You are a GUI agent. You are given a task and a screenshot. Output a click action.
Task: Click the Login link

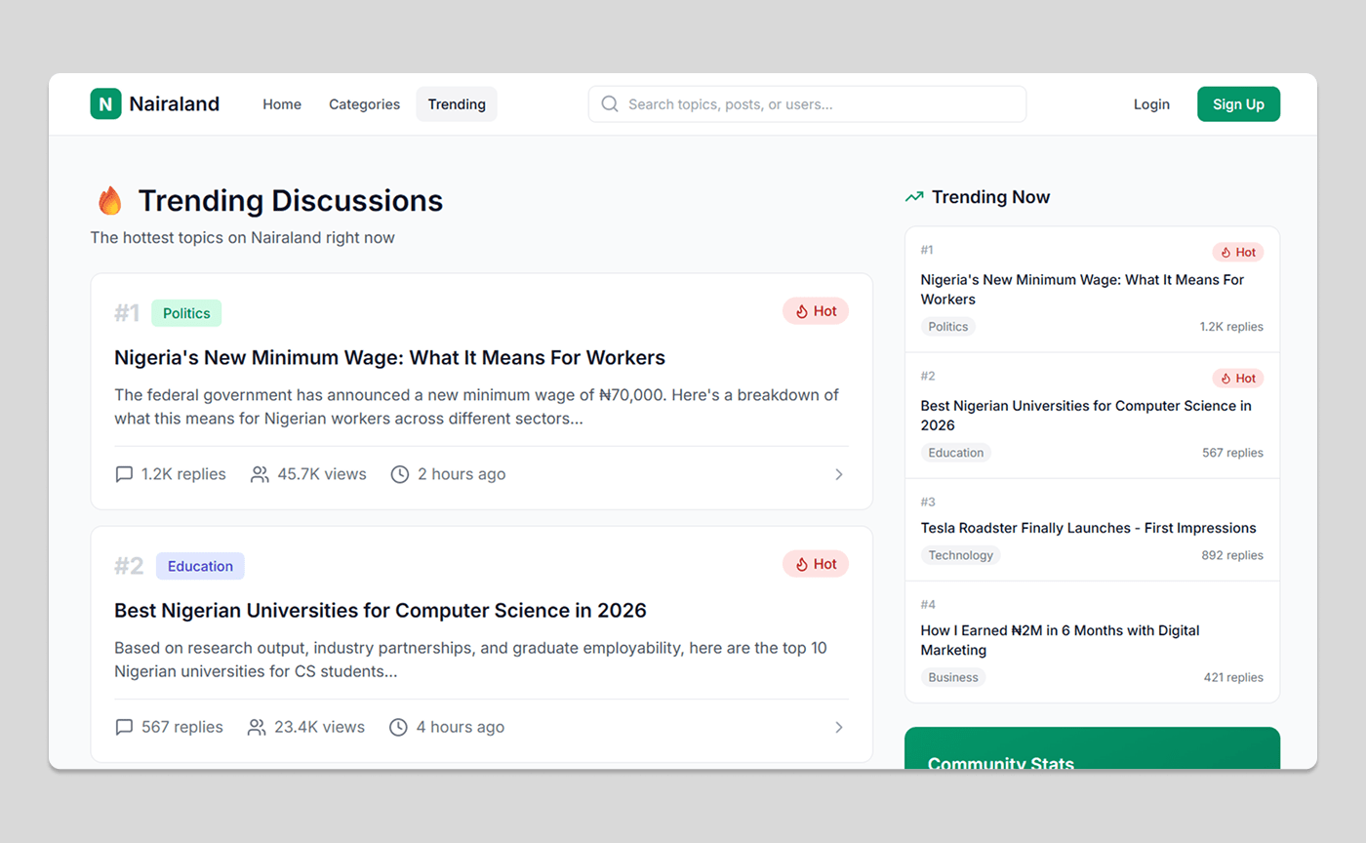[1151, 104]
